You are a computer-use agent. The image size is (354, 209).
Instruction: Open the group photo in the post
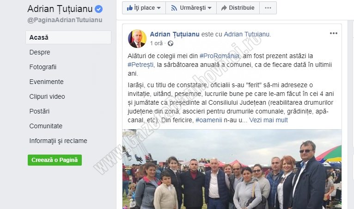232,169
